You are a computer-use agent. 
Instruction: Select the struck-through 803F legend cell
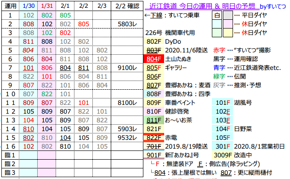154,50
